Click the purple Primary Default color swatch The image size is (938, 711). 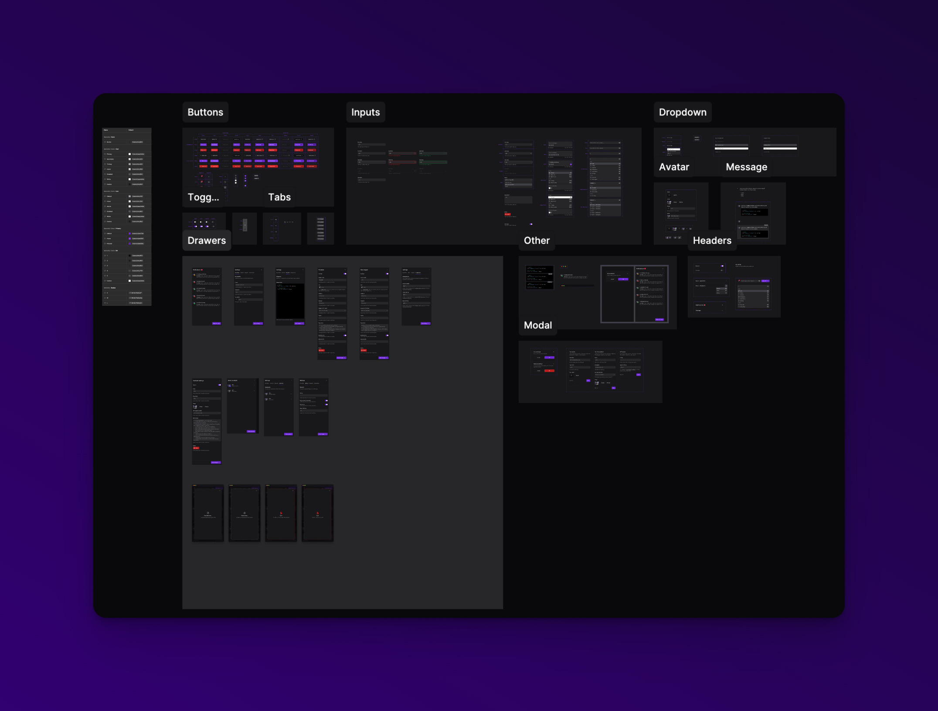[129, 234]
